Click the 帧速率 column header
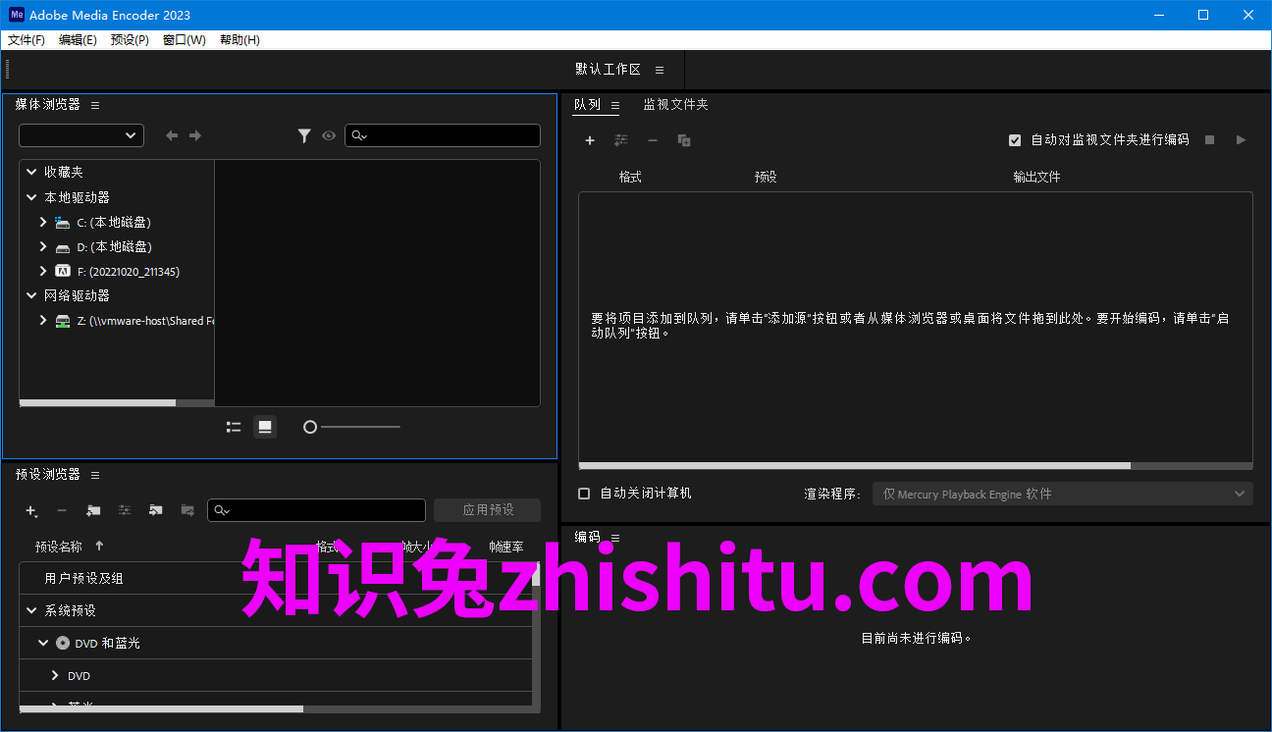The height and width of the screenshot is (732, 1272). tap(506, 547)
